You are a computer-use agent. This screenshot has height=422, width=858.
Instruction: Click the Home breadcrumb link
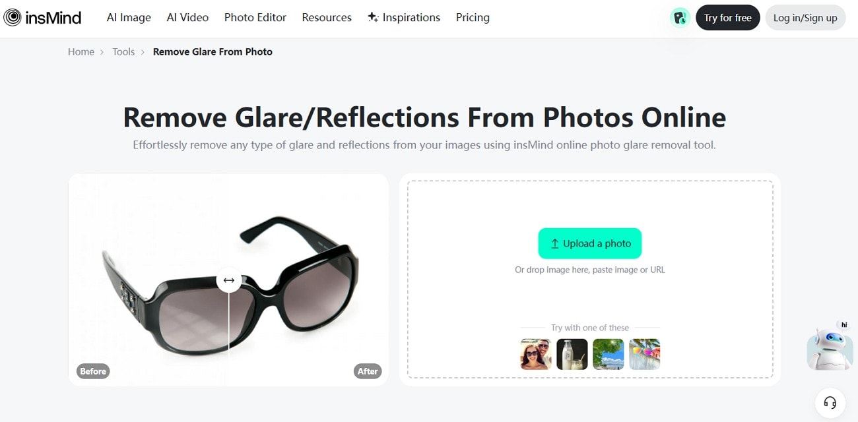81,51
